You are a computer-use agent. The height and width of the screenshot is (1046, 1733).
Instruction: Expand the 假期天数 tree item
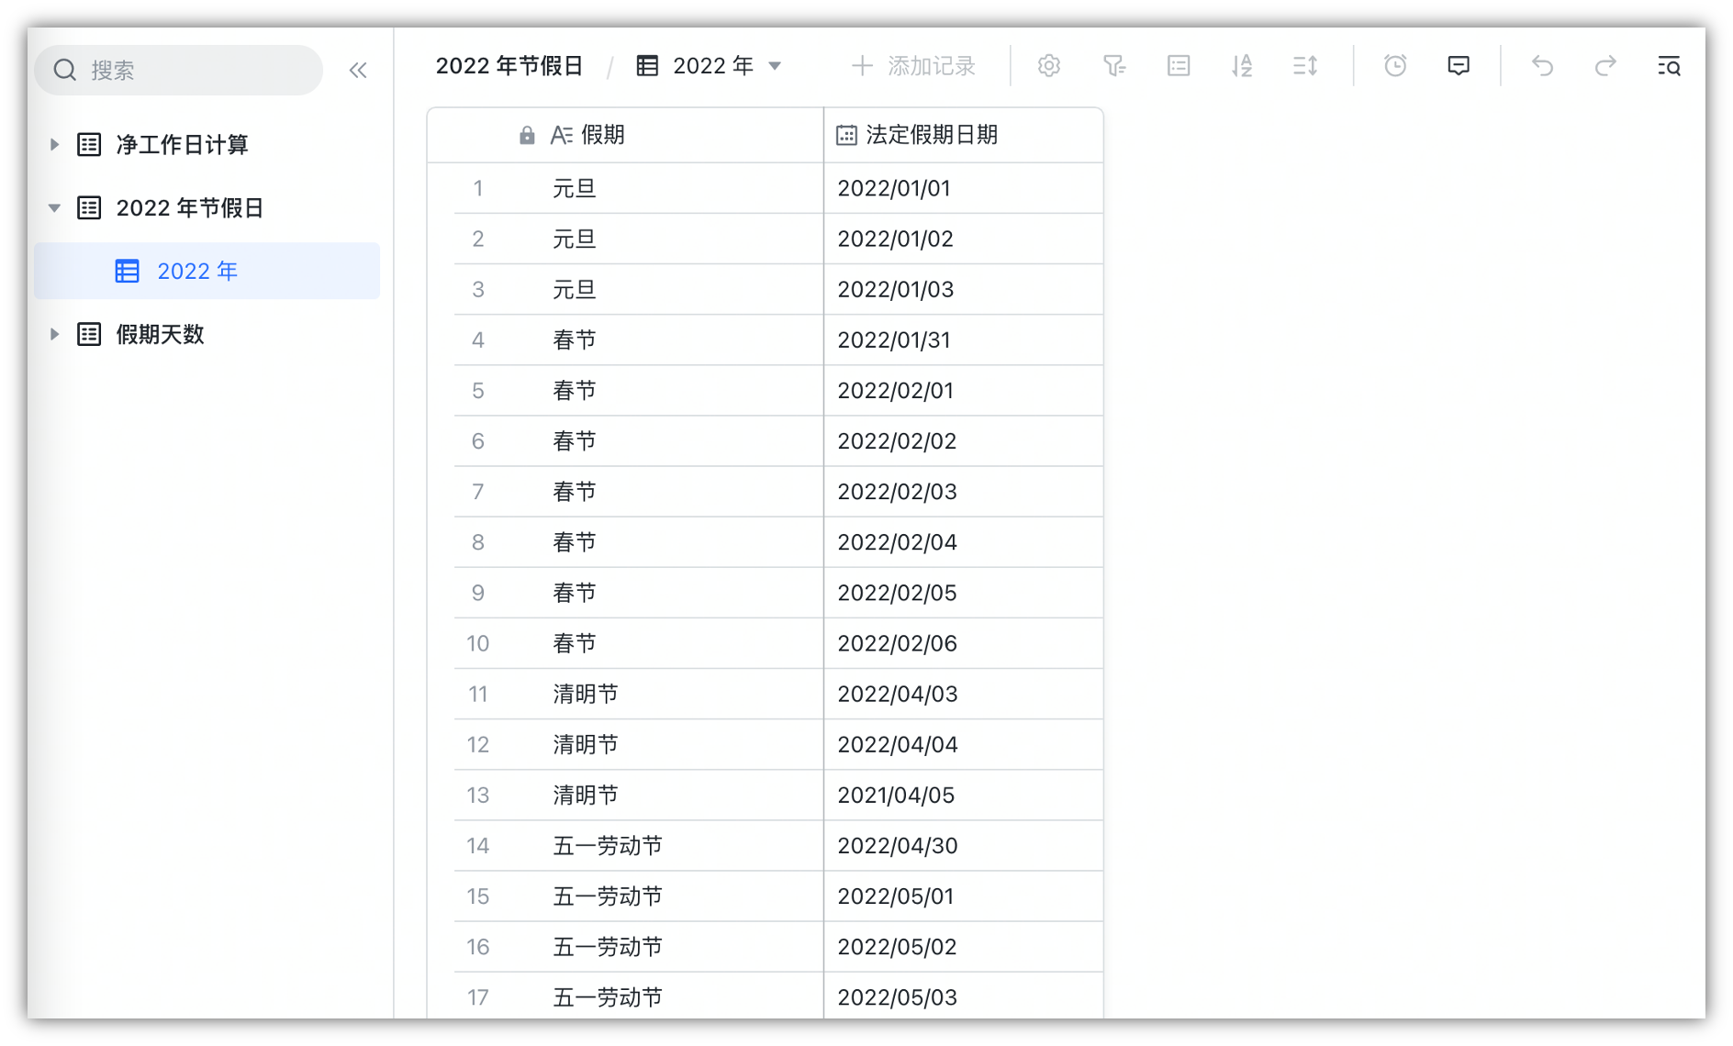click(53, 334)
